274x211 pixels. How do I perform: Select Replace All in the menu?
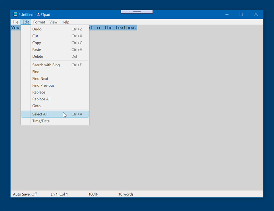[x=41, y=99]
